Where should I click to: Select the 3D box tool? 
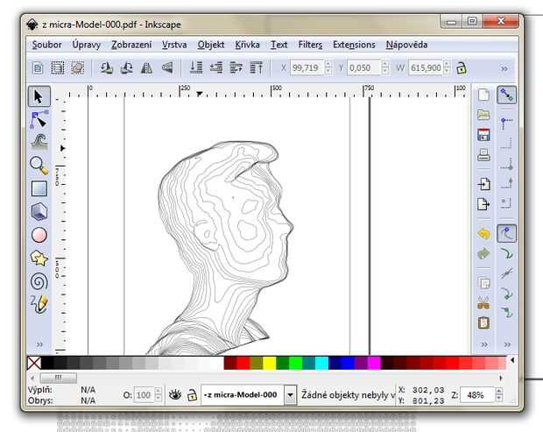click(x=39, y=211)
